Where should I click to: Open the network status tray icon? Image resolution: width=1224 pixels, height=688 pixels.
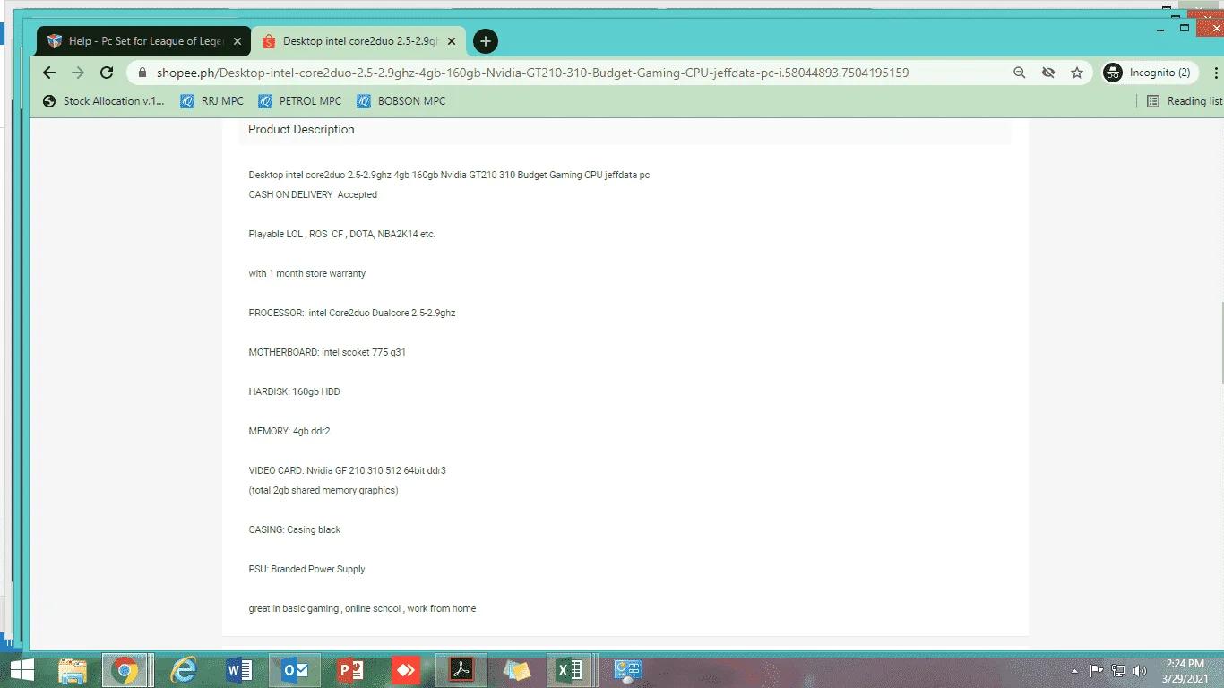(1118, 670)
